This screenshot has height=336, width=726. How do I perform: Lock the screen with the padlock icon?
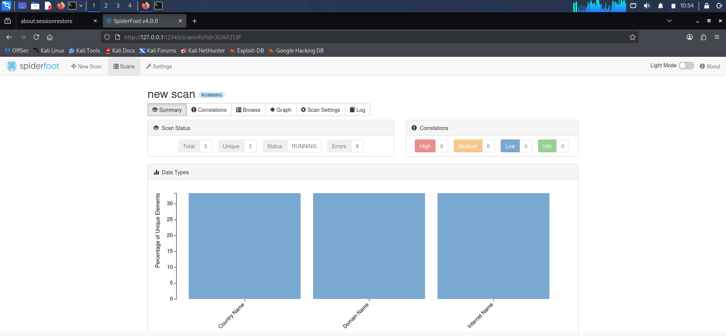[x=706, y=6]
